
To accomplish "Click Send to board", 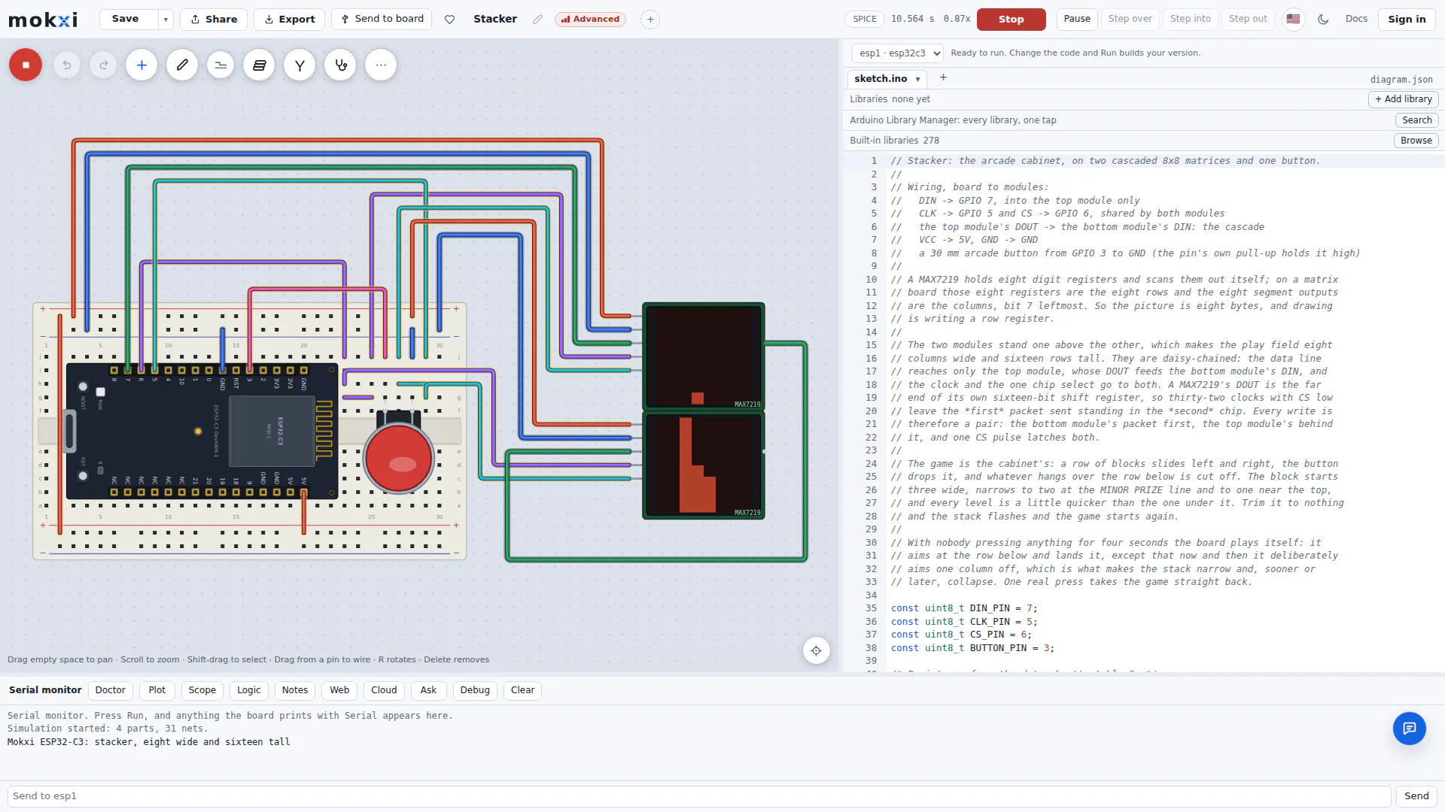I will click(382, 20).
